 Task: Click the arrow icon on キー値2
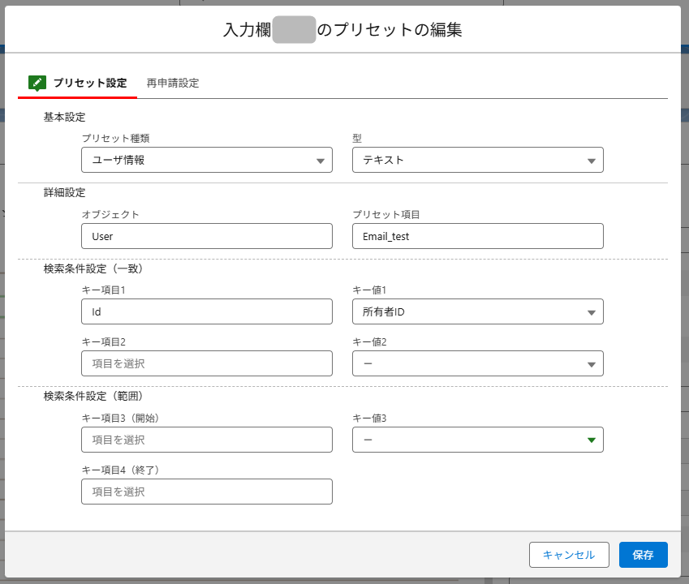tap(593, 363)
